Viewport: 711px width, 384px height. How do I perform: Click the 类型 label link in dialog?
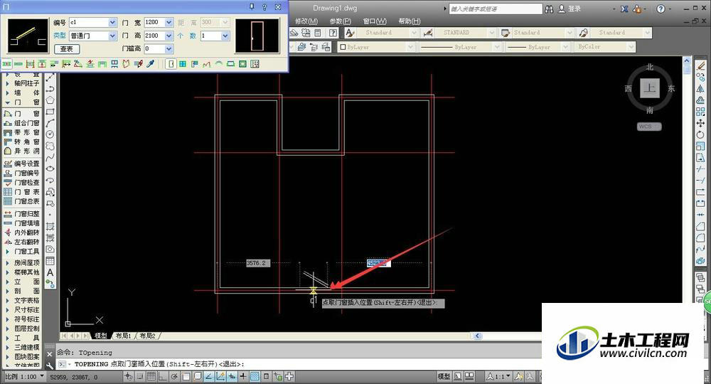(60, 36)
